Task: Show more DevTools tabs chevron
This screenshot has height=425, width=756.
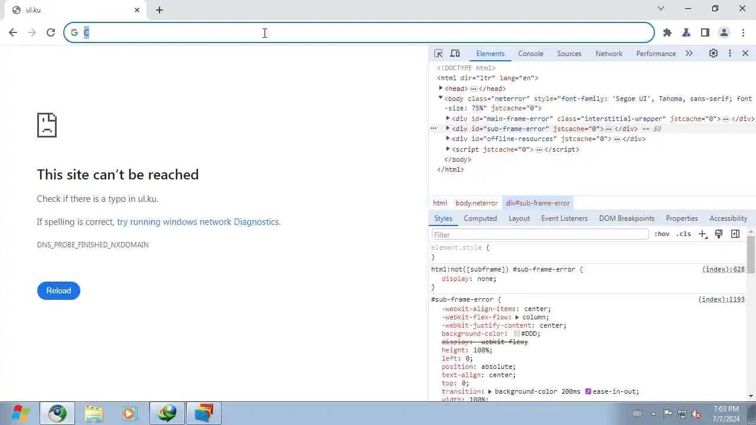Action: (689, 53)
